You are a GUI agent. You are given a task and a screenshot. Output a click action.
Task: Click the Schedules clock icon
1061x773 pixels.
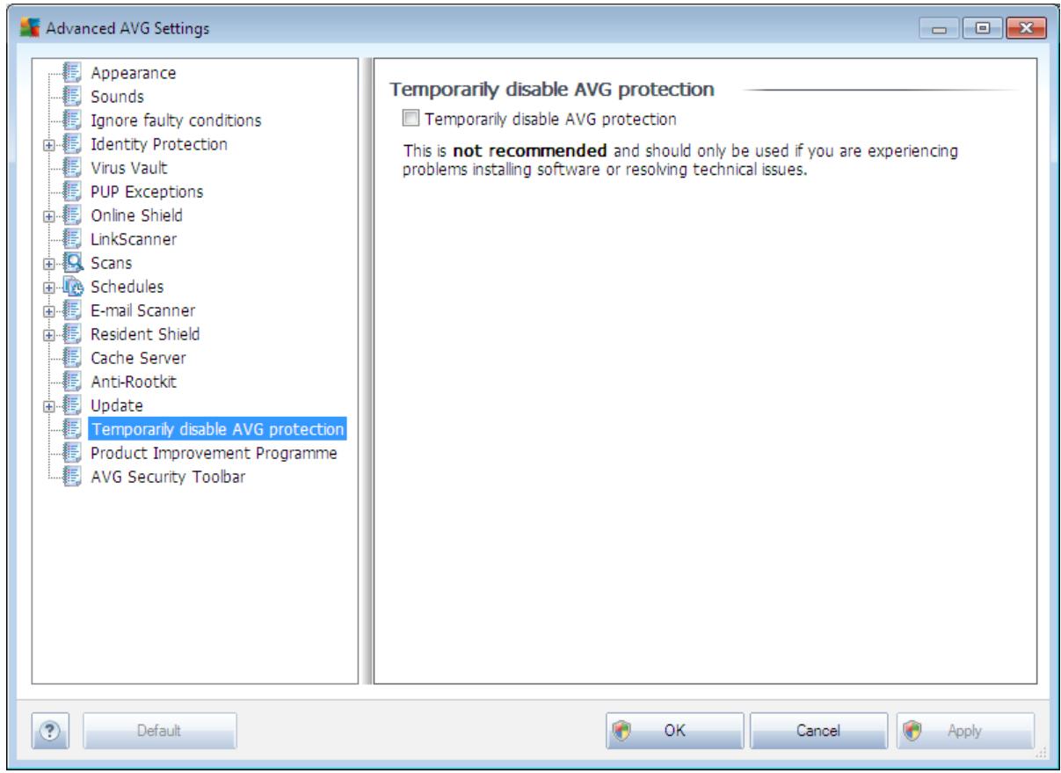(74, 287)
